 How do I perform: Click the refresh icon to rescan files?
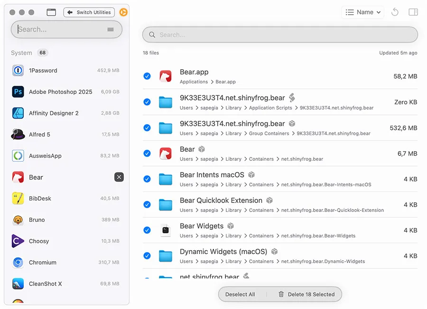(x=395, y=12)
